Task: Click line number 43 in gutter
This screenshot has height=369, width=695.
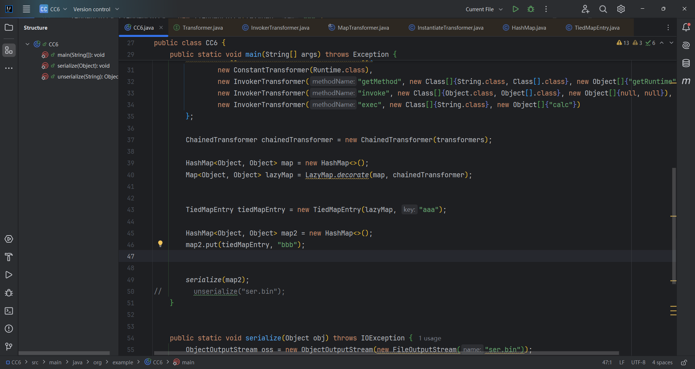Action: click(x=131, y=210)
